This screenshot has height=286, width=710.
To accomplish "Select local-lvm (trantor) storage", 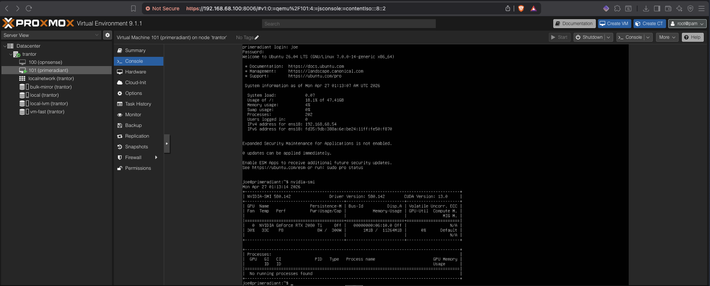I will pos(57,104).
